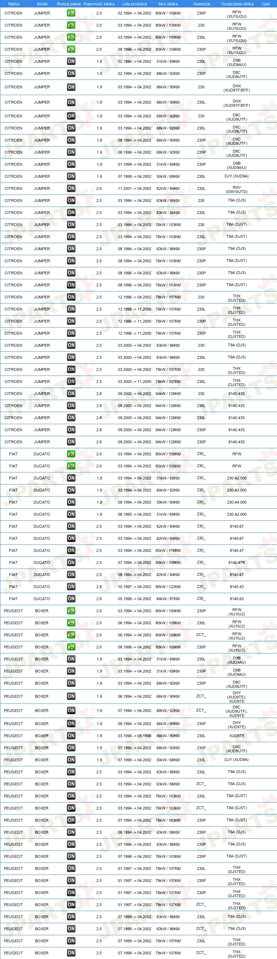Select the '10.1997 -> 04.2002' date cell

tap(134, 587)
